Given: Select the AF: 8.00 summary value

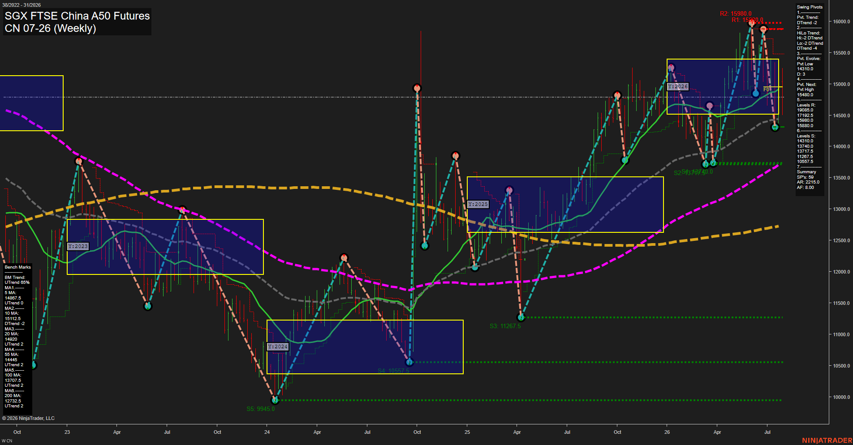Looking at the screenshot, I should point(806,188).
